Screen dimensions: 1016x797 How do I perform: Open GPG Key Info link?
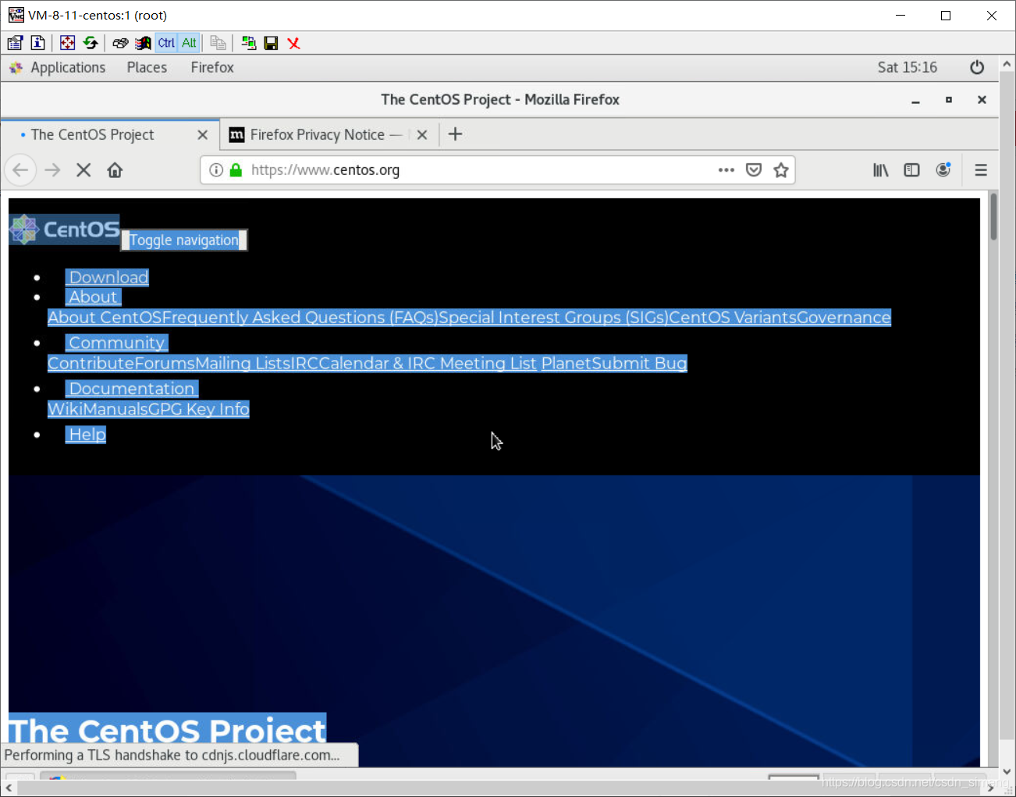click(199, 410)
